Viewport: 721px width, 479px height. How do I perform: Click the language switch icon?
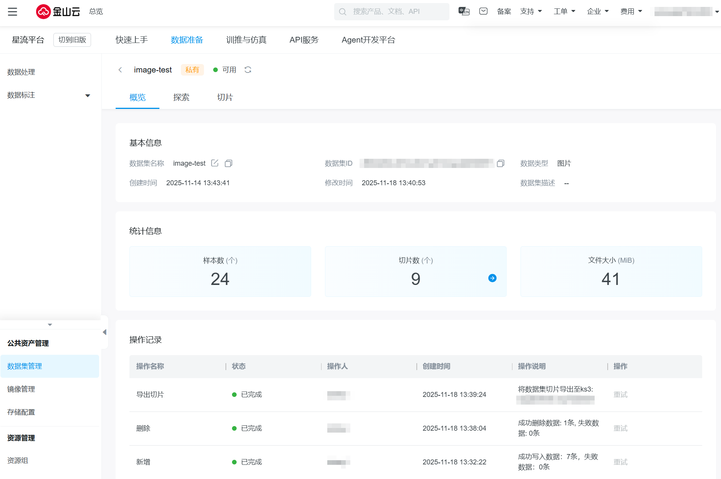[x=464, y=12]
